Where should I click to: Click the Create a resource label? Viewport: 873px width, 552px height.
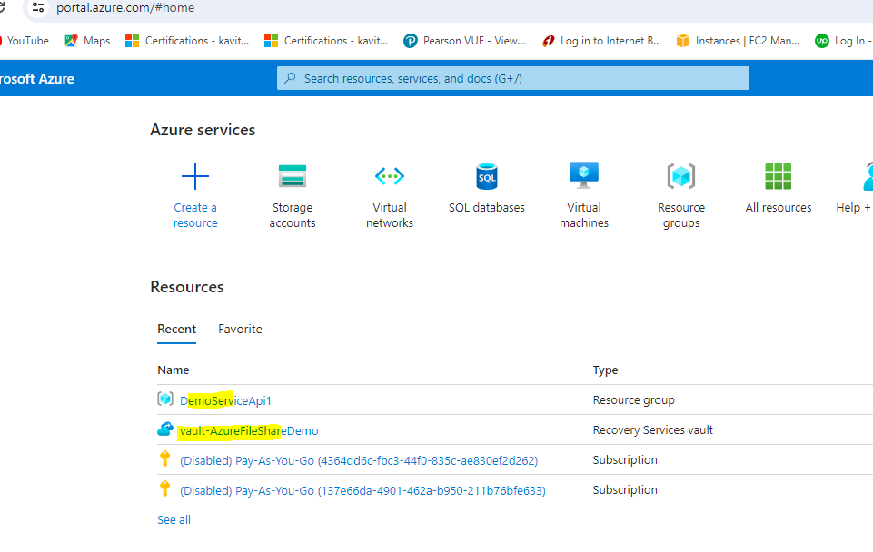point(195,215)
